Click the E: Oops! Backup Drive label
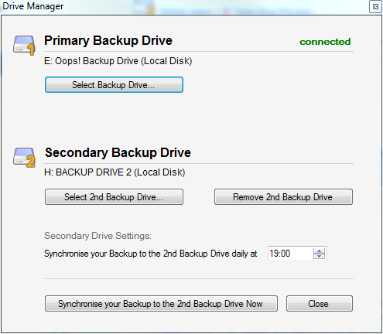The image size is (383, 334). point(118,61)
